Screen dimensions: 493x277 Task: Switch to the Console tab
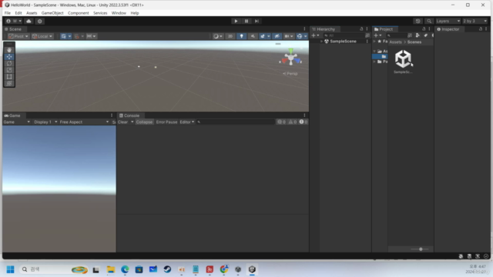point(129,115)
